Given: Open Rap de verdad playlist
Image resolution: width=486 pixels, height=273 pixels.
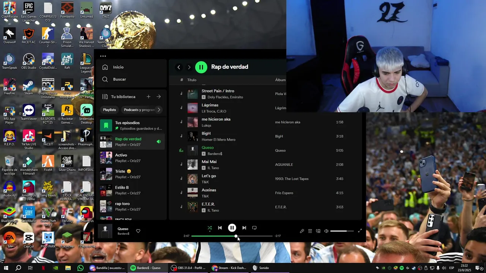Looking at the screenshot, I should (x=132, y=141).
